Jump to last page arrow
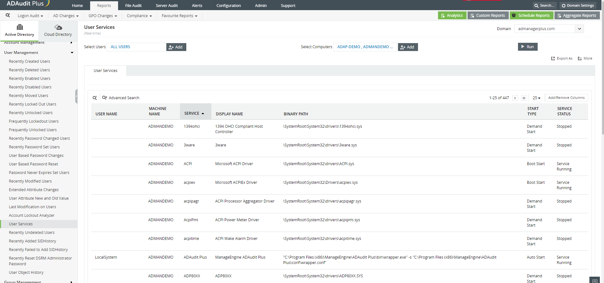Viewport: 604px width, 283px height. pos(524,98)
